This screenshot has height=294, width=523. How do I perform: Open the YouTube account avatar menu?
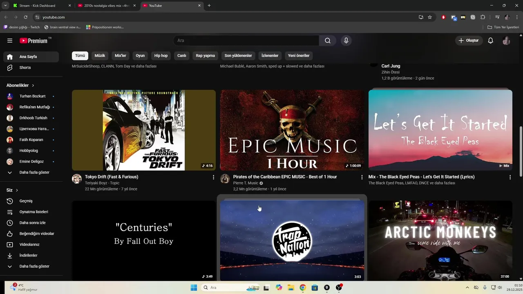[x=506, y=40]
